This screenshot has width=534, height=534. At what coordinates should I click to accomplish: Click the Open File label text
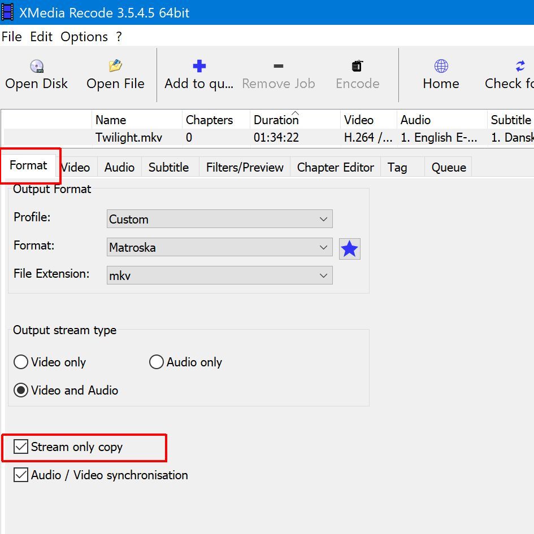[x=116, y=84]
